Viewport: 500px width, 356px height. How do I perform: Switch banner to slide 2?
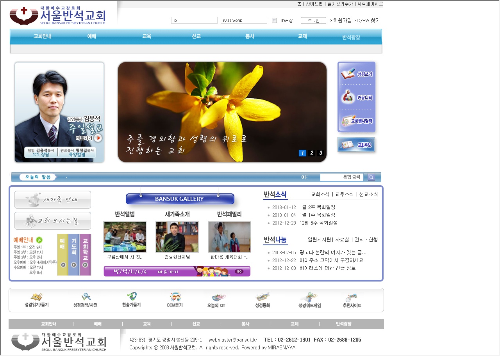[312, 153]
